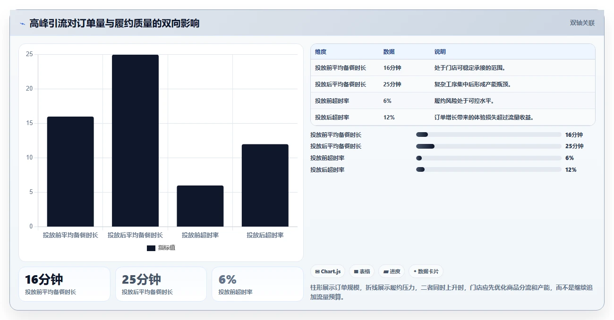Select the 进度 tag

[392, 271]
